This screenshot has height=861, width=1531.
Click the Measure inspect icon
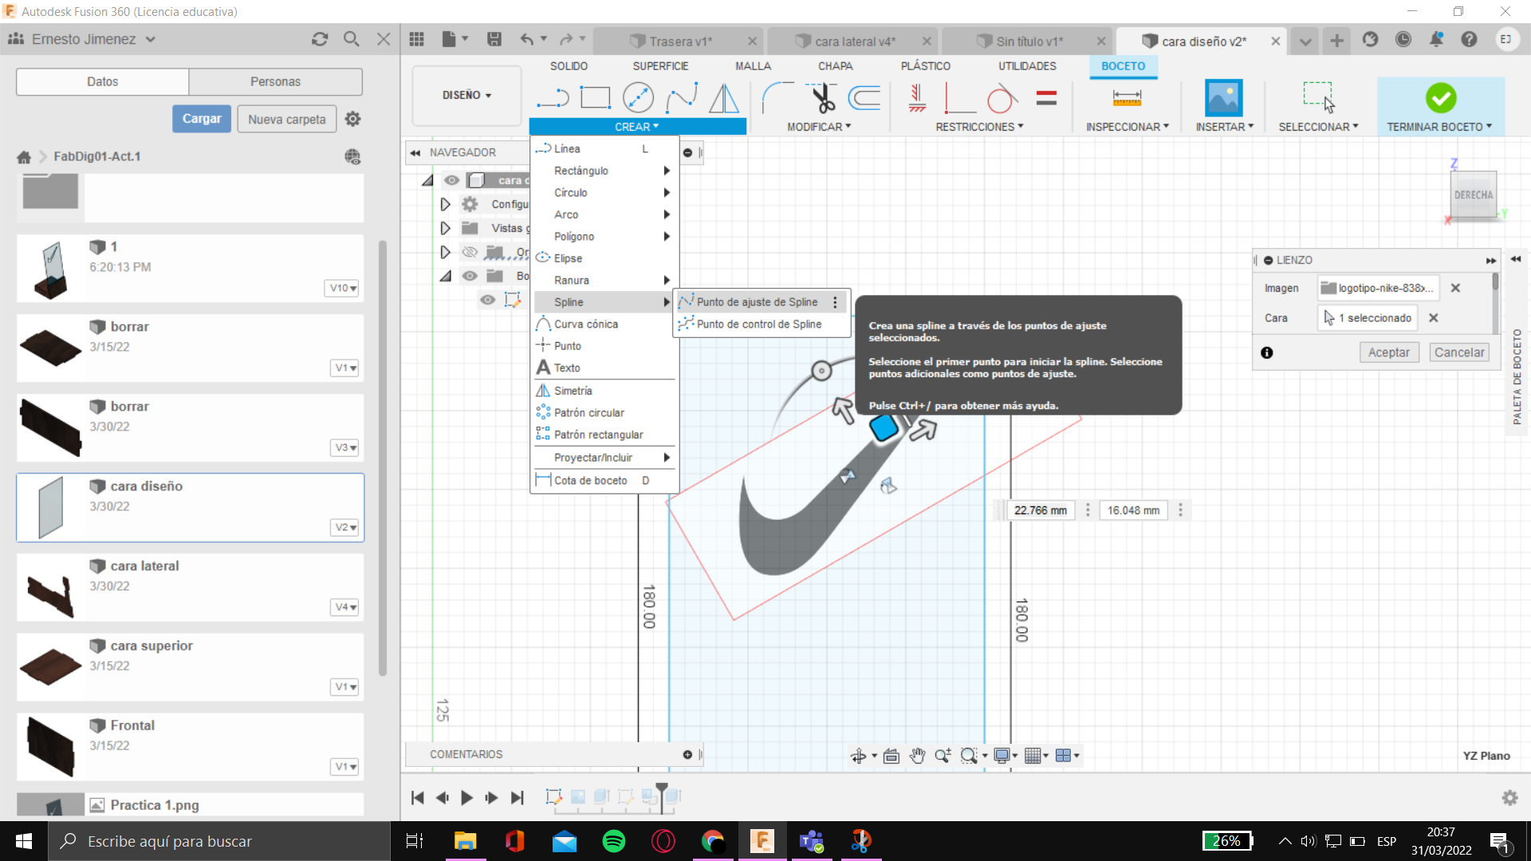click(1127, 98)
